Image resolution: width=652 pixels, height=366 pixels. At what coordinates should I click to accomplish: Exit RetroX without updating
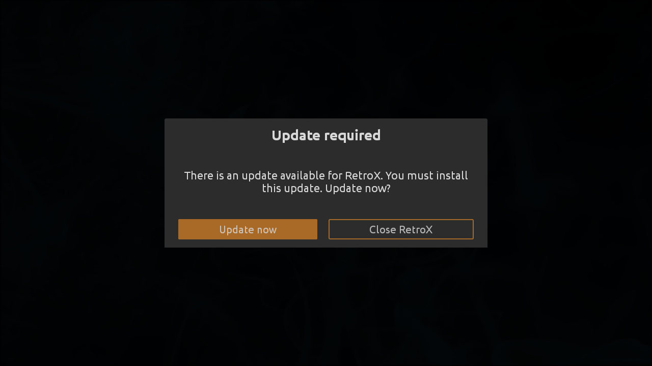point(401,229)
